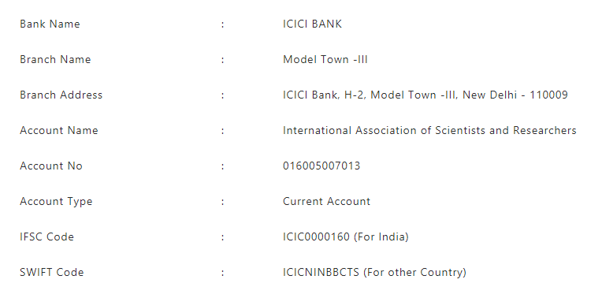Click the IFSC Code label
The image size is (602, 298).
[x=46, y=237]
